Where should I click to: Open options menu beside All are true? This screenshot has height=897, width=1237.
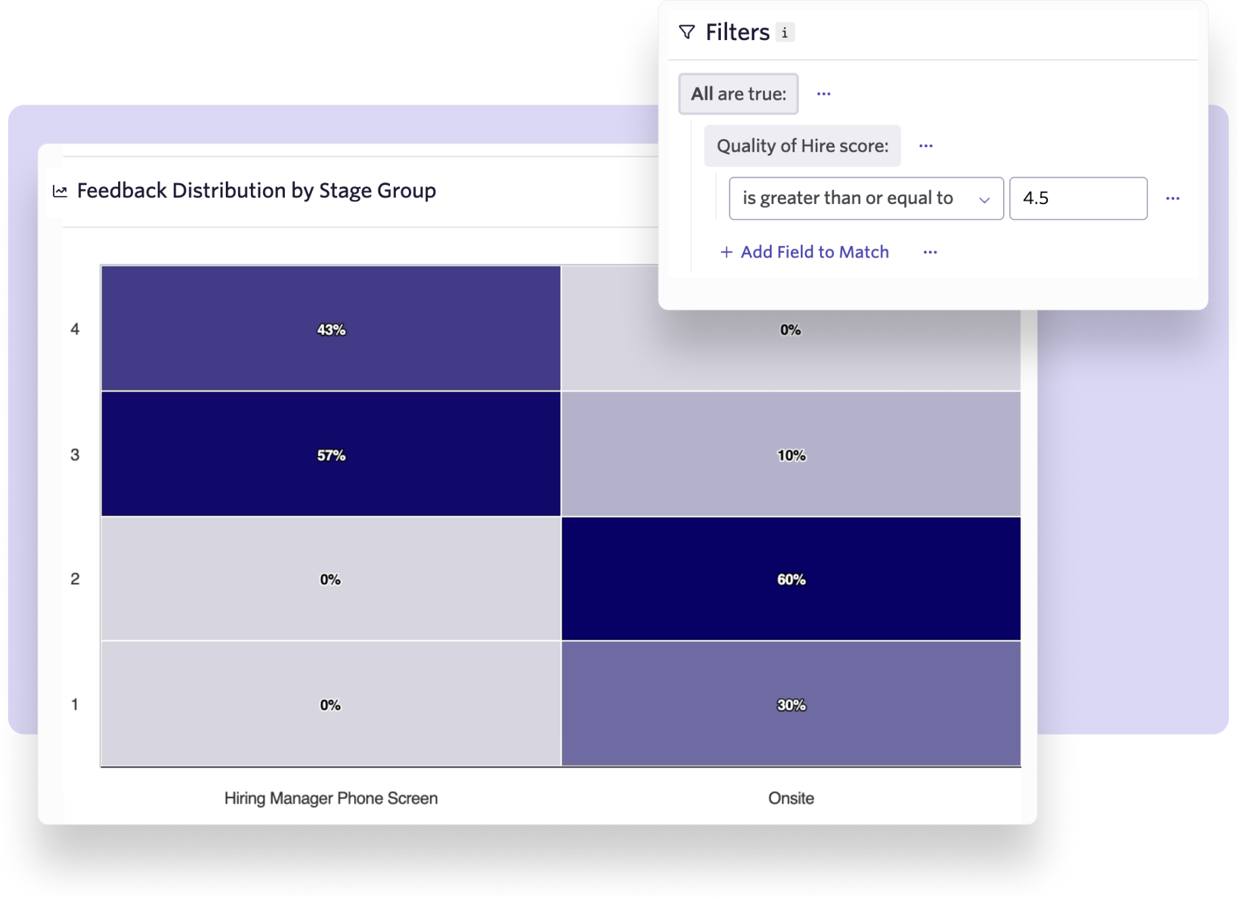(x=823, y=94)
